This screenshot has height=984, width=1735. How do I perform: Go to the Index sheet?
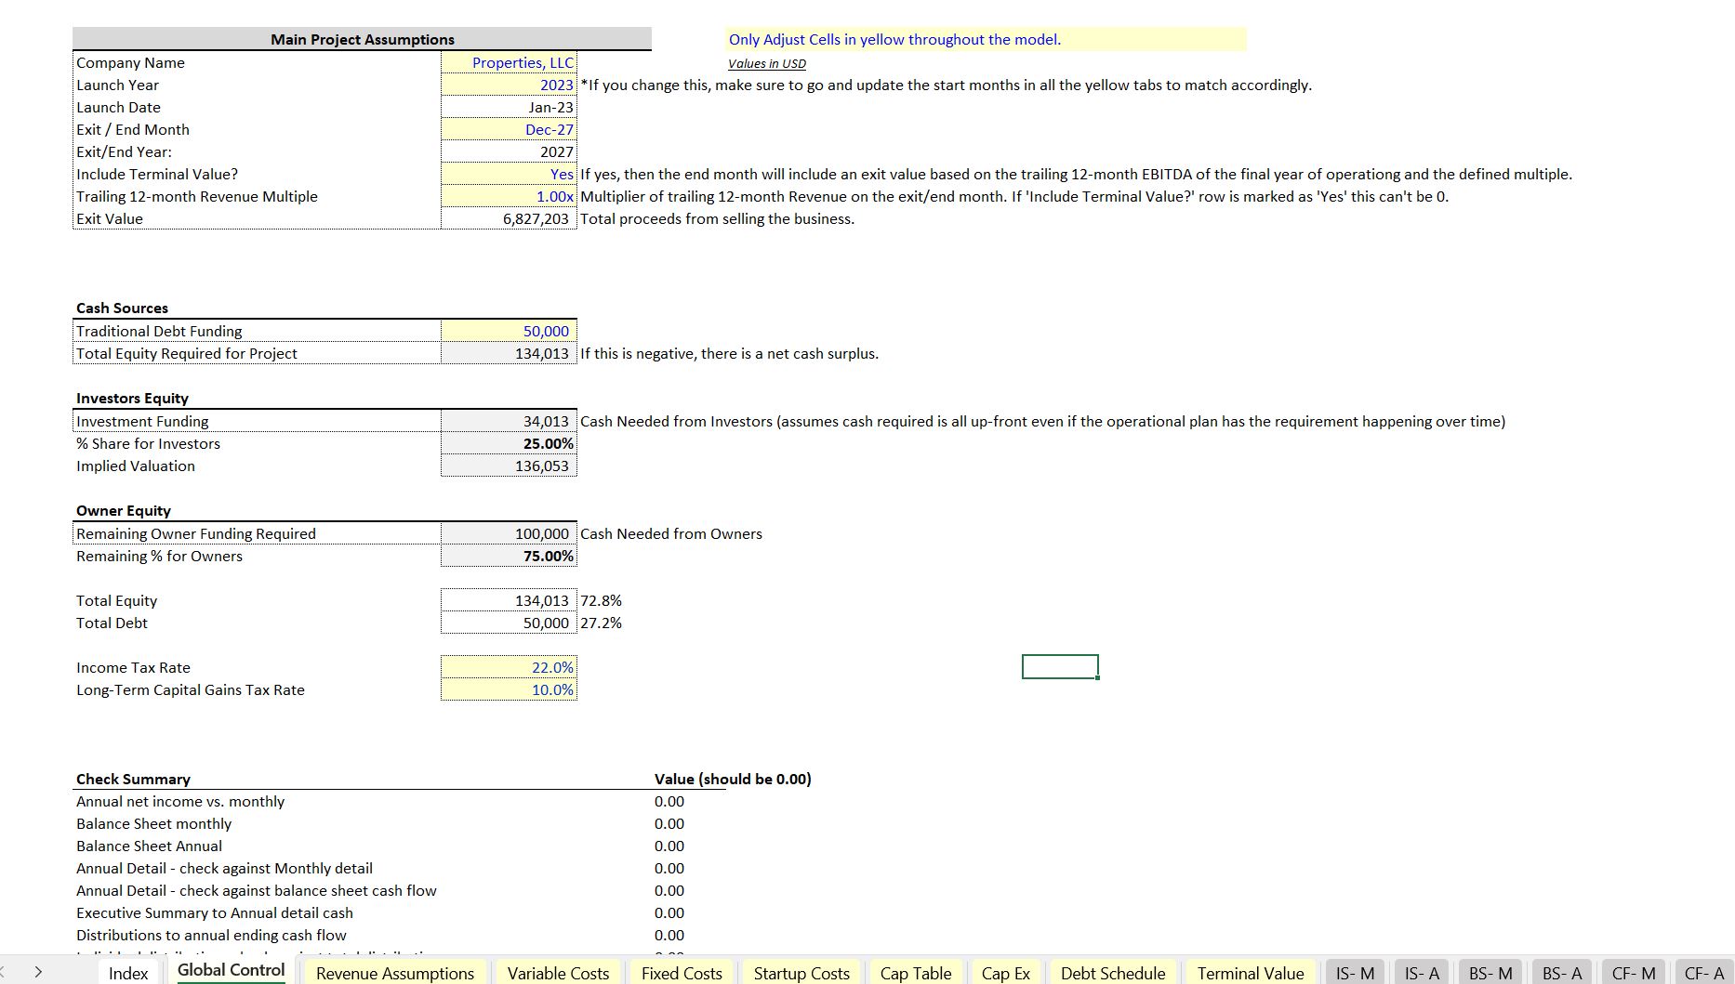tap(129, 973)
